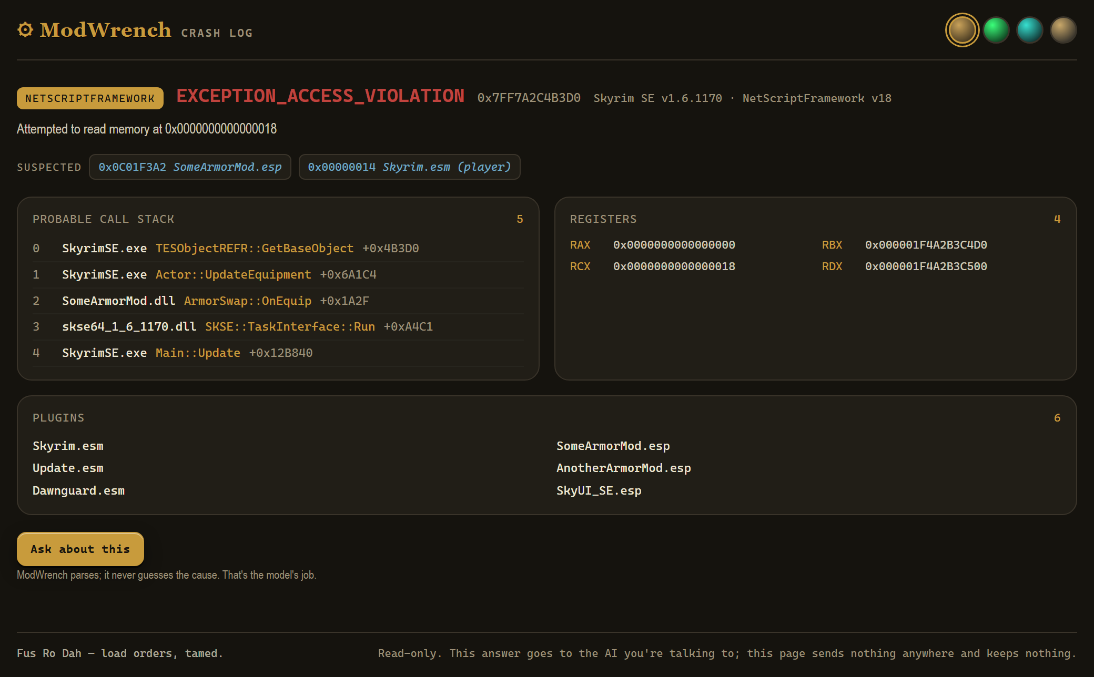The height and width of the screenshot is (677, 1094).
Task: Click the RDX register value
Action: [x=926, y=266]
